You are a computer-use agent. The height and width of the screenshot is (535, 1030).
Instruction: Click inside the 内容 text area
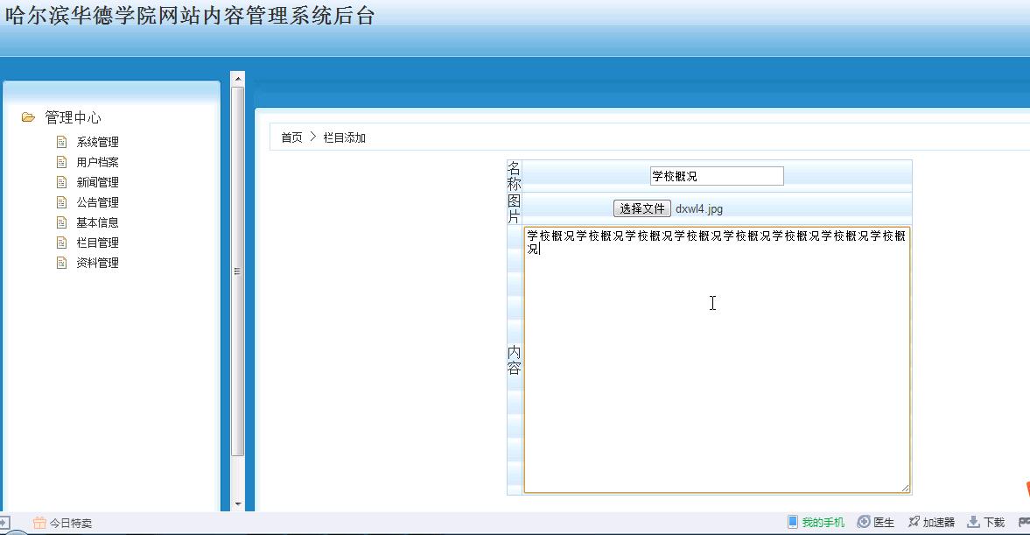pos(717,360)
